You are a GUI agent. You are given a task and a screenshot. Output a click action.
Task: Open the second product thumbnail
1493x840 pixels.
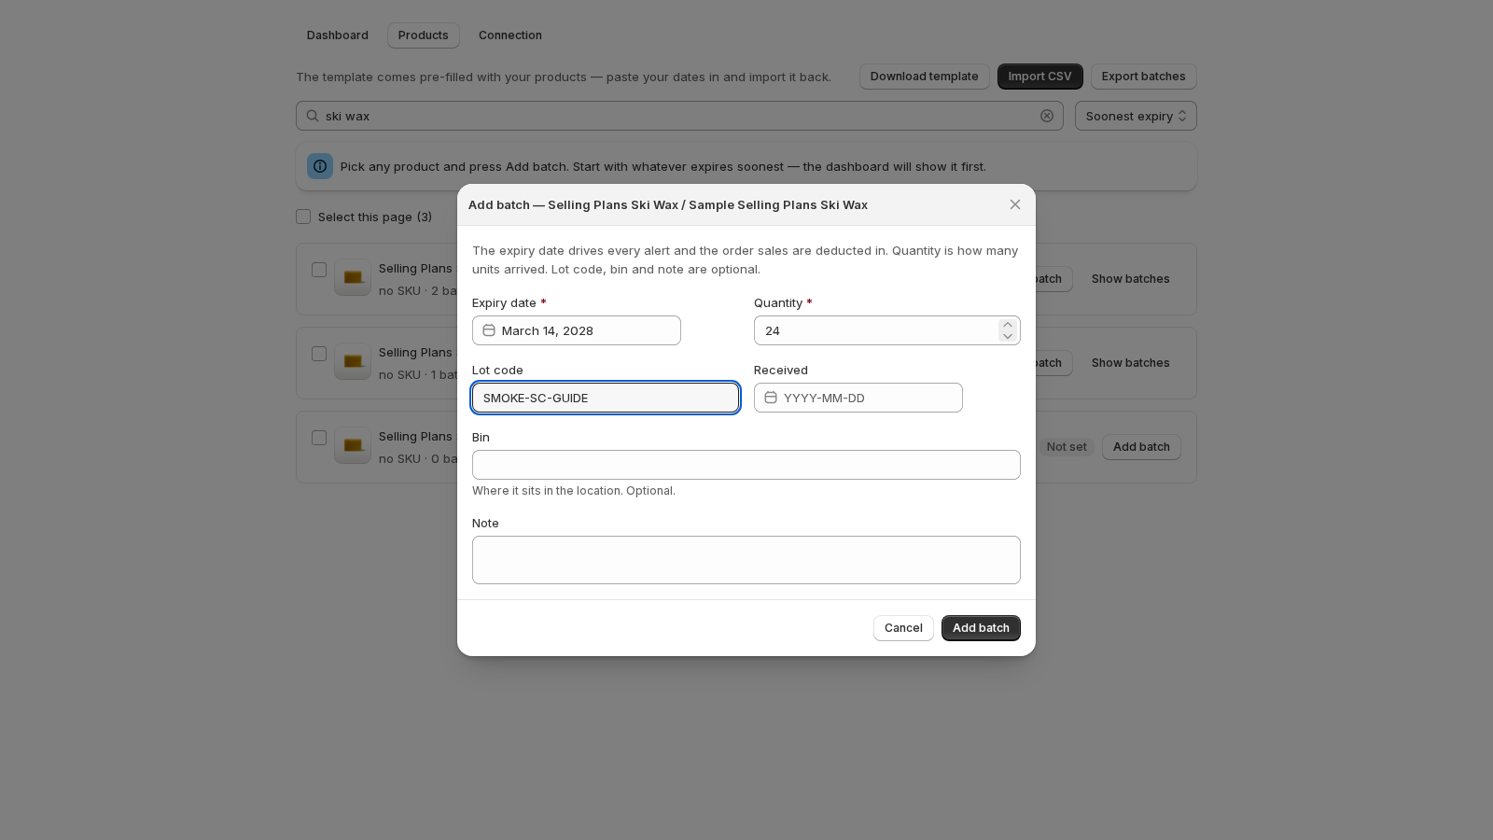pos(353,361)
